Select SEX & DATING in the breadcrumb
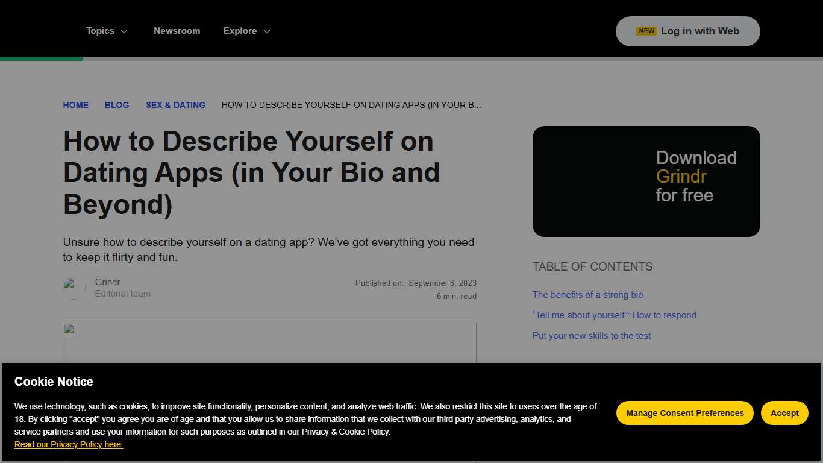The height and width of the screenshot is (463, 823). pyautogui.click(x=175, y=105)
